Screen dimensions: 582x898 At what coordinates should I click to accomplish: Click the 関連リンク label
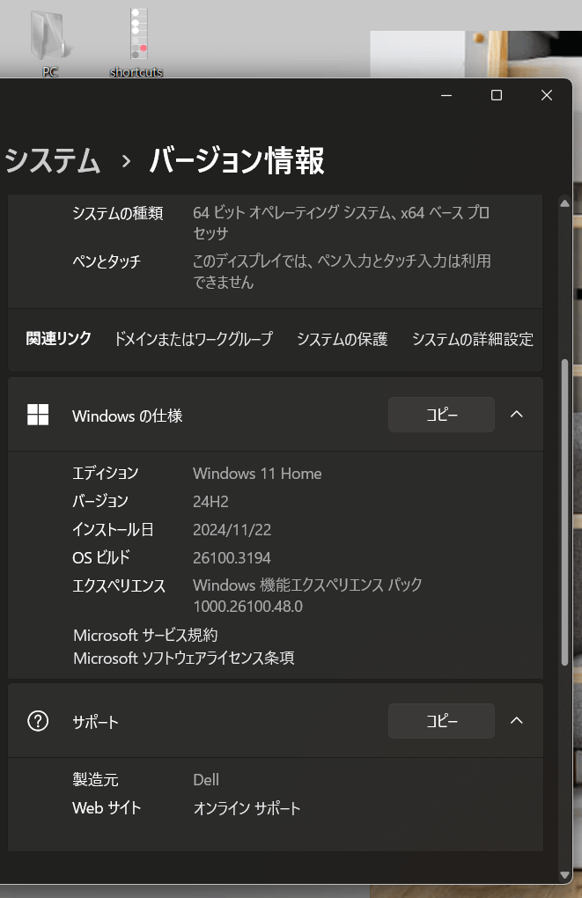(58, 338)
